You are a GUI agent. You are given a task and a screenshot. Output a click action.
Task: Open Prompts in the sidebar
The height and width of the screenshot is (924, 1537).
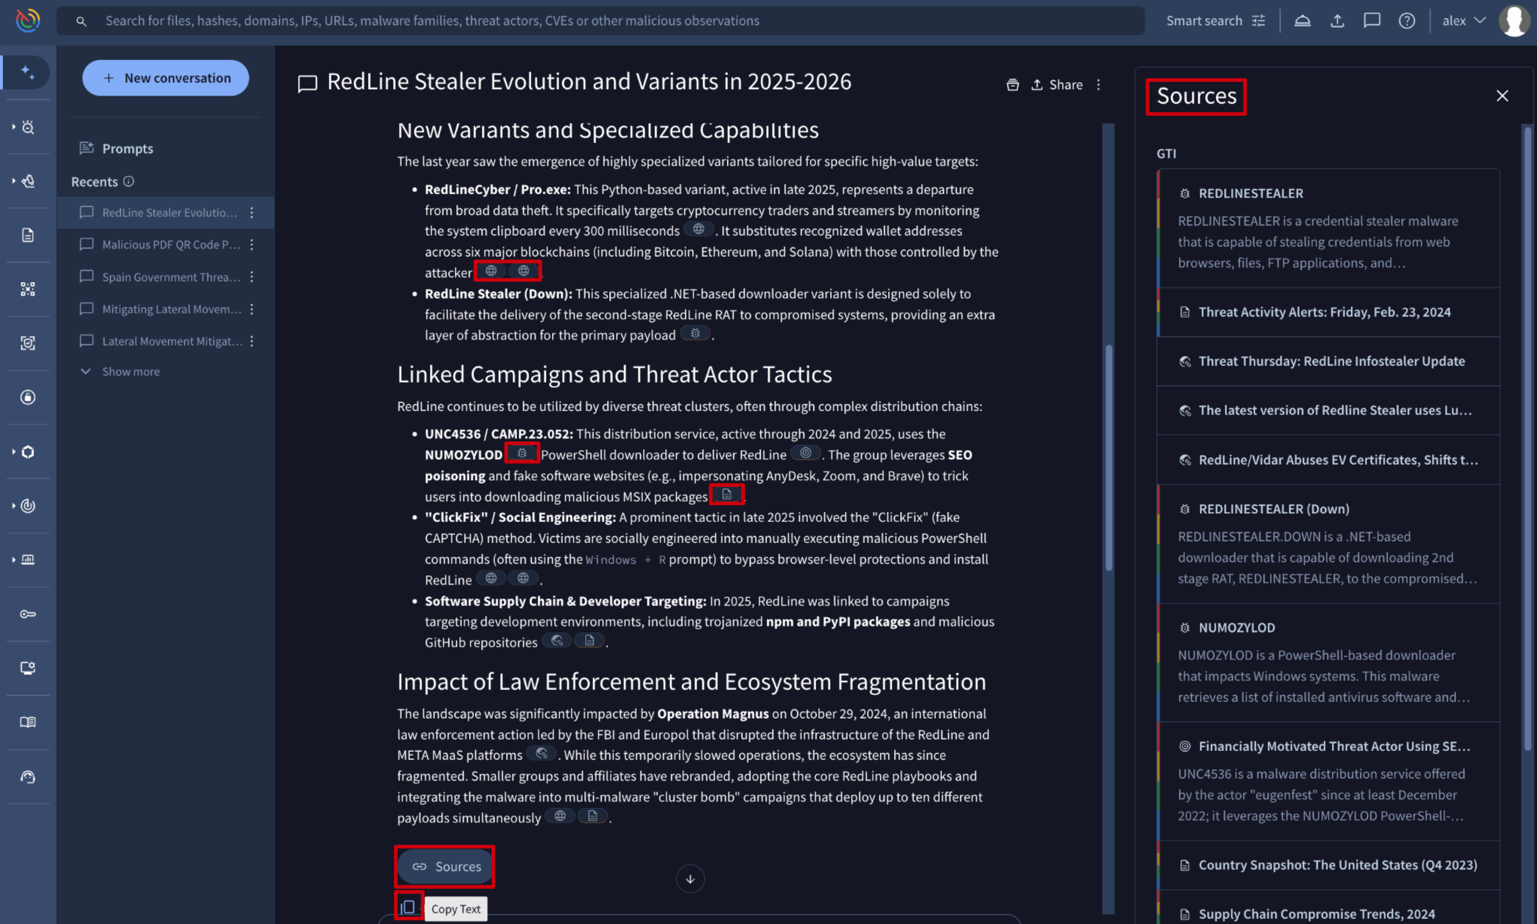coord(127,148)
